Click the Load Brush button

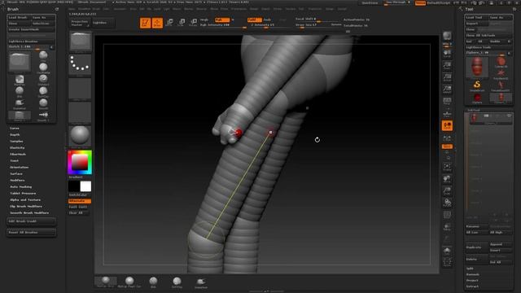20,17
